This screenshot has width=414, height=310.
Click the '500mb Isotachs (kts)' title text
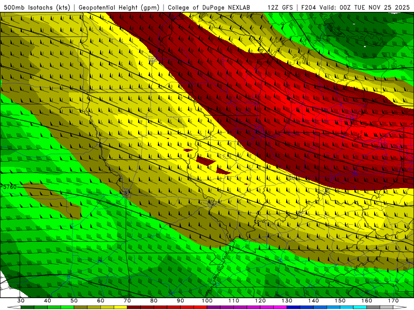pos(37,7)
